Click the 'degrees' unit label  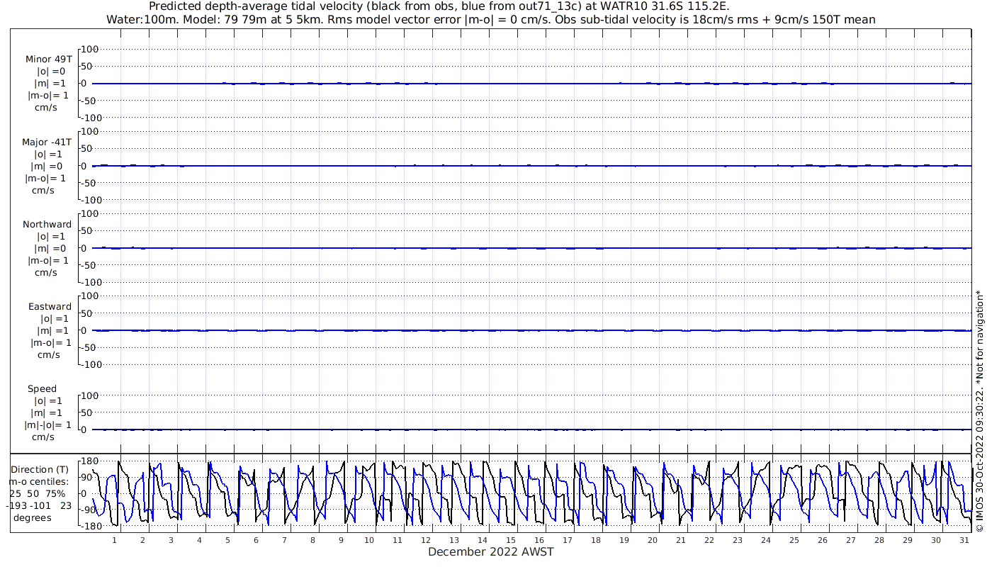coord(33,518)
